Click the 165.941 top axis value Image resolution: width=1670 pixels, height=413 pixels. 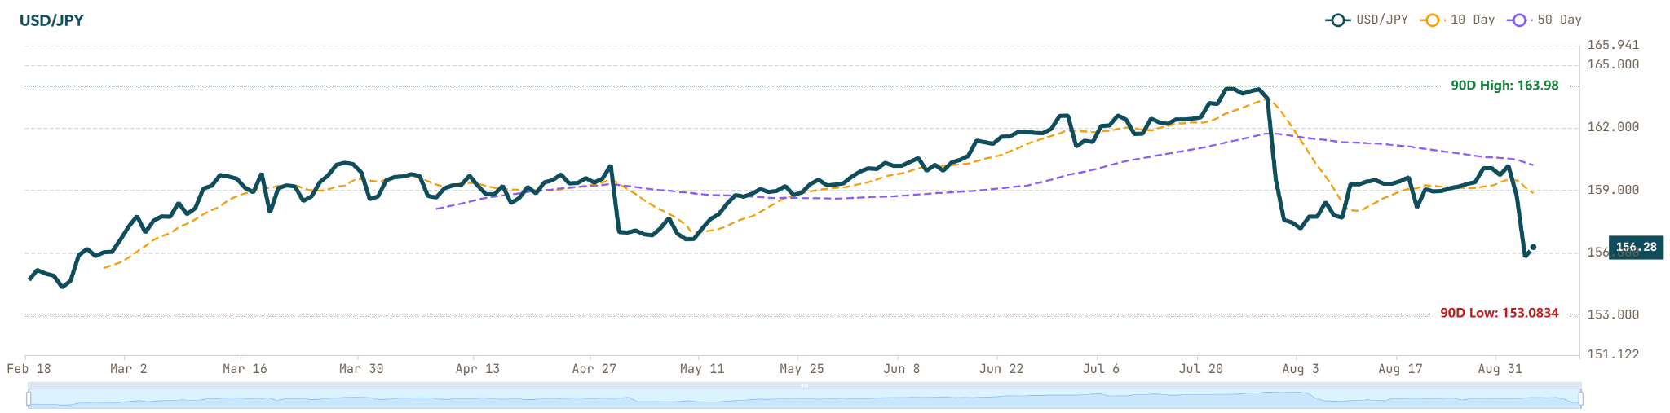coord(1613,45)
